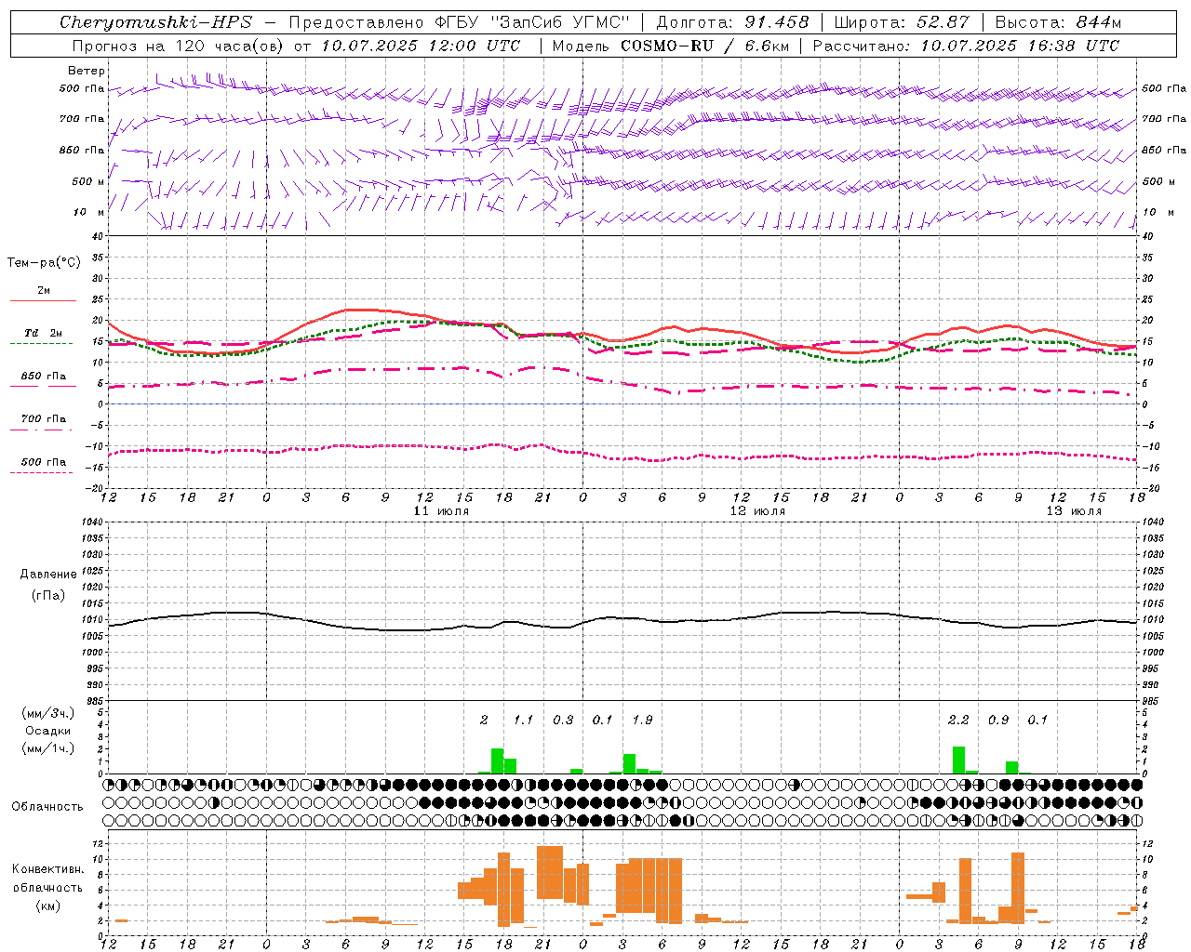Click the station title "Cheryomushki-HPS"

[156, 22]
